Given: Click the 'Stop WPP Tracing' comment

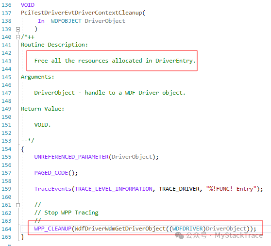Looking at the screenshot, I should click(71, 213).
